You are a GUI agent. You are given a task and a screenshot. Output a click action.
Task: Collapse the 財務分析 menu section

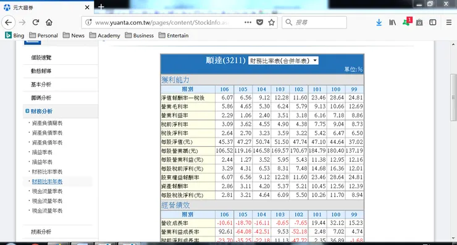click(41, 111)
